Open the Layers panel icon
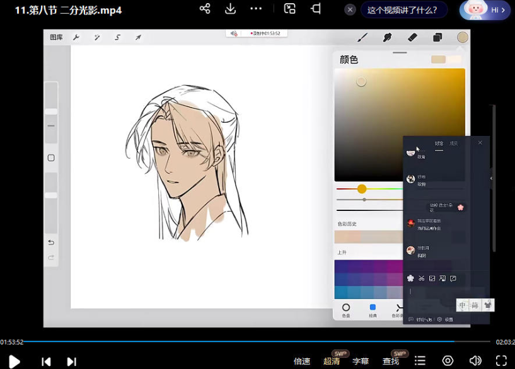The width and height of the screenshot is (515, 369). click(x=437, y=37)
